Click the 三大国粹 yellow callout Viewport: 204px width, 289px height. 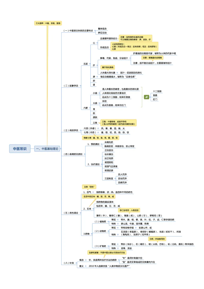[48, 23]
